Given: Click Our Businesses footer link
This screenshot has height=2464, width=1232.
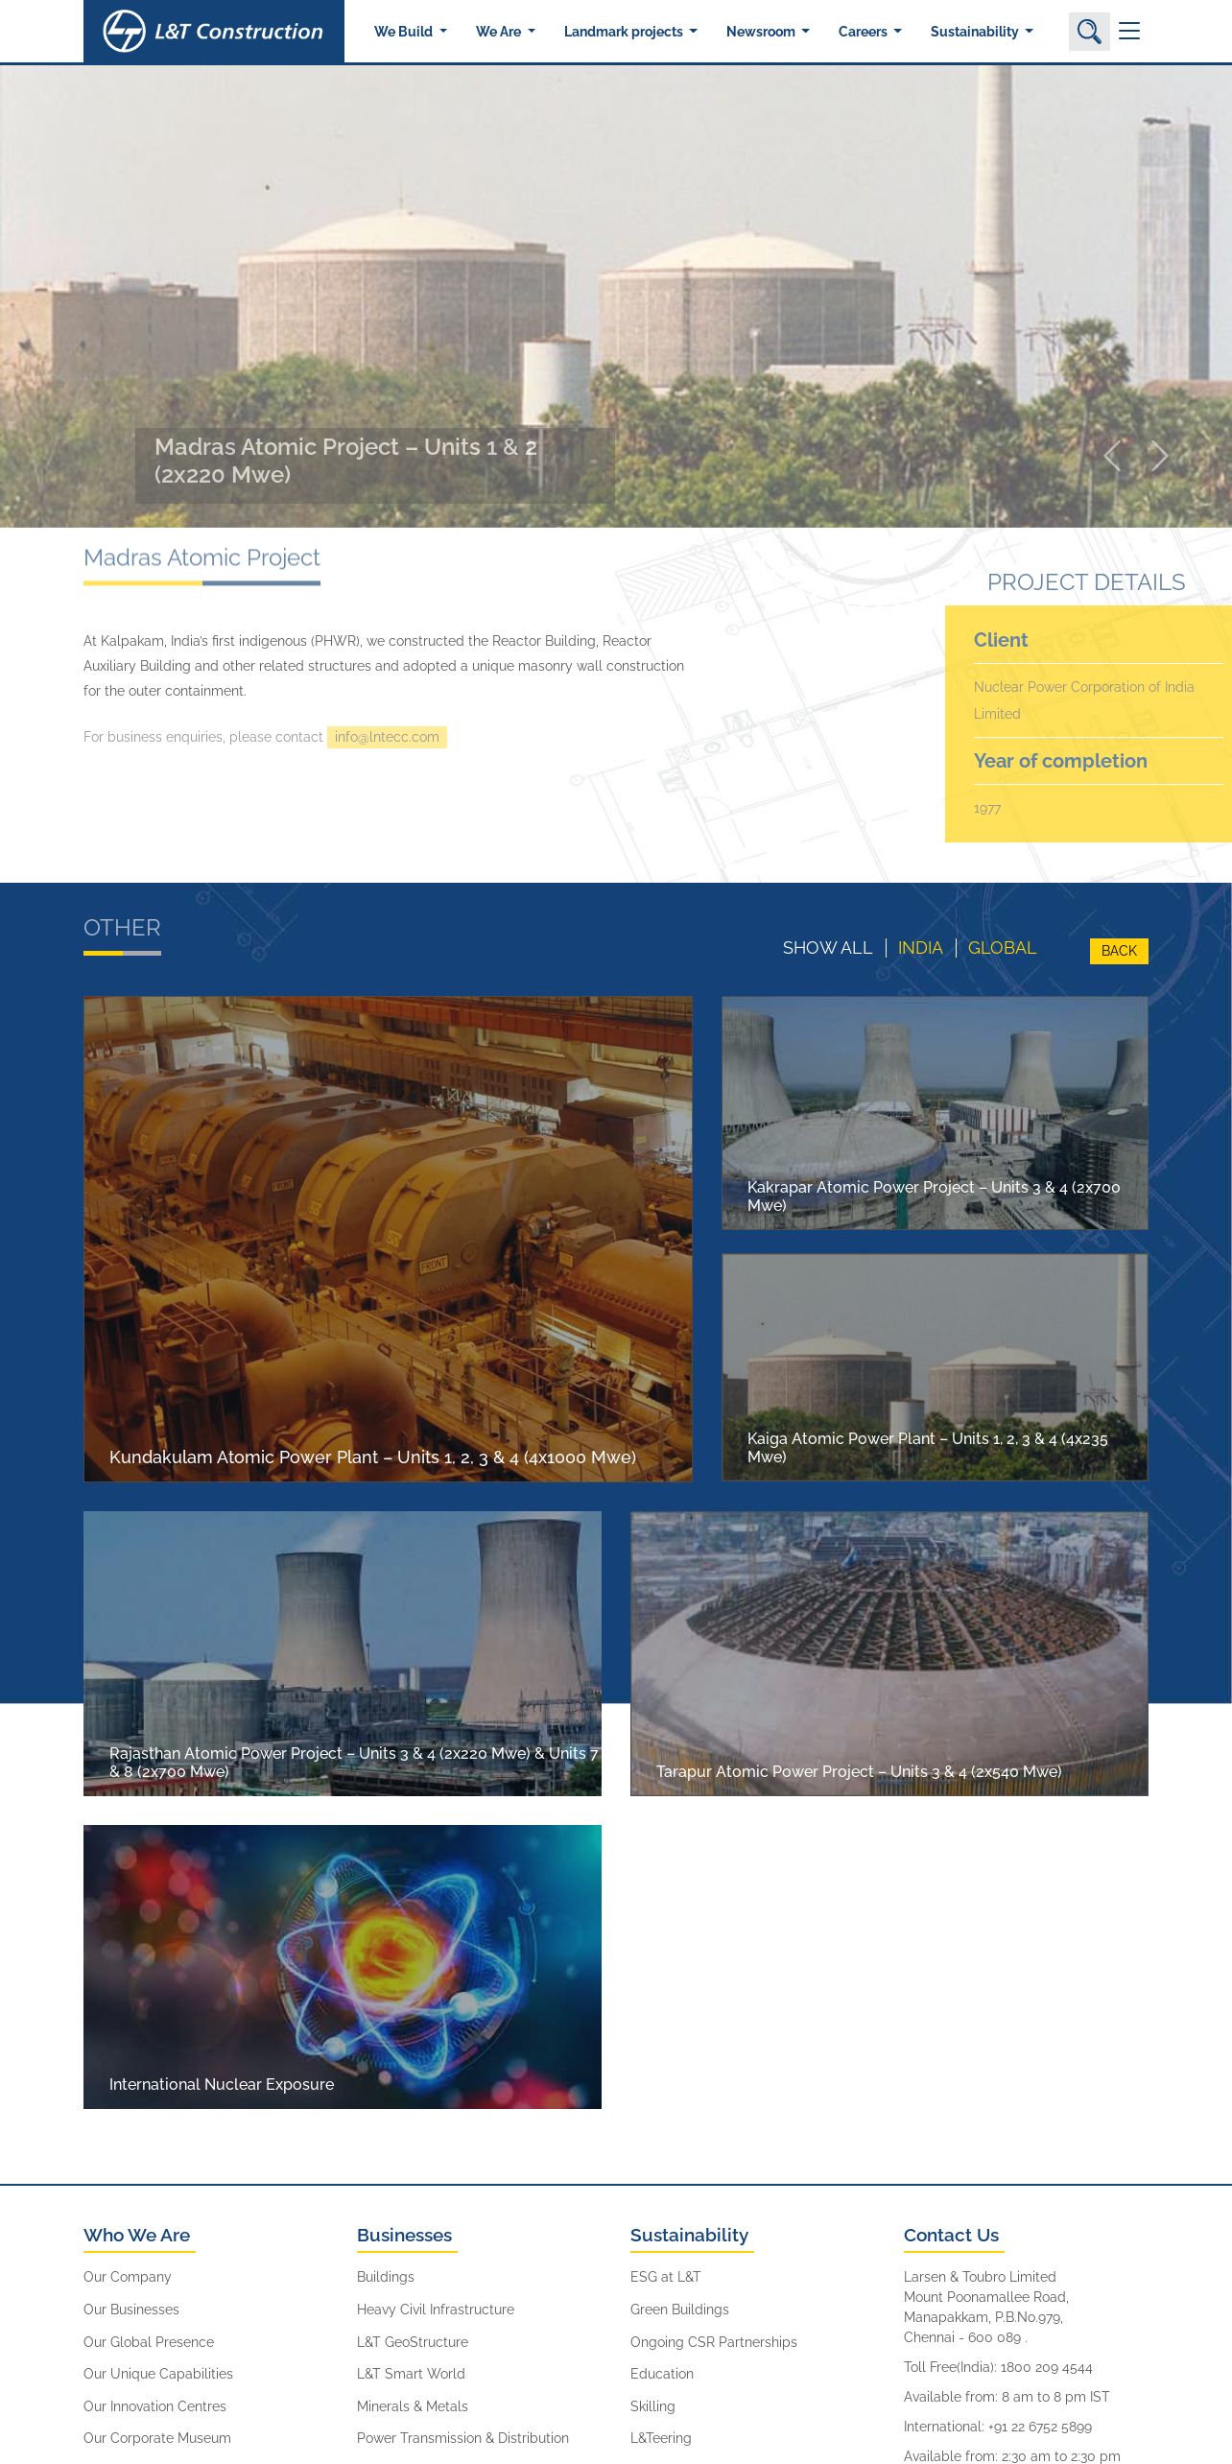Looking at the screenshot, I should pos(131,2310).
